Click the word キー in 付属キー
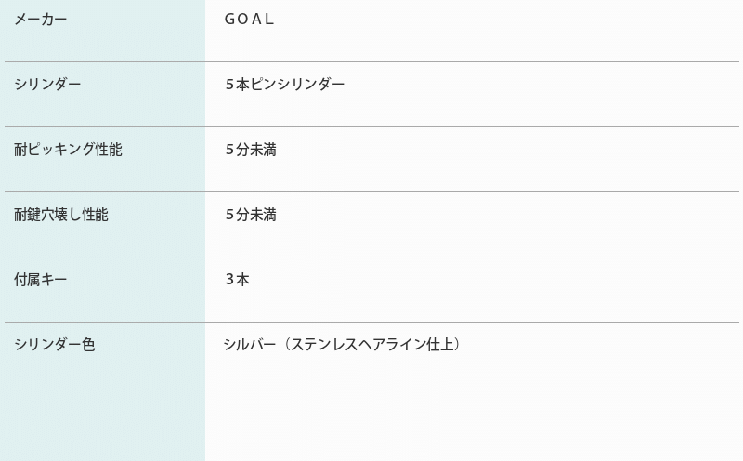This screenshot has width=743, height=461. 54,280
